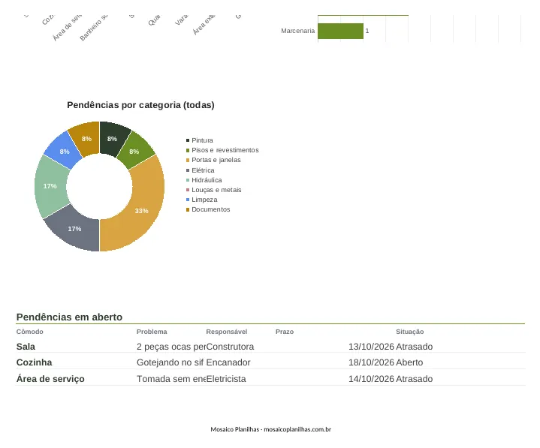This screenshot has width=540, height=448.
Task: Click the Pintura legend label
Action: pos(202,140)
